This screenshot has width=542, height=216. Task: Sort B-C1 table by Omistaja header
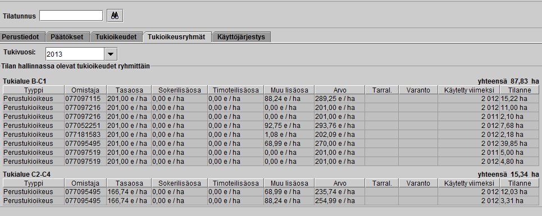[85, 90]
